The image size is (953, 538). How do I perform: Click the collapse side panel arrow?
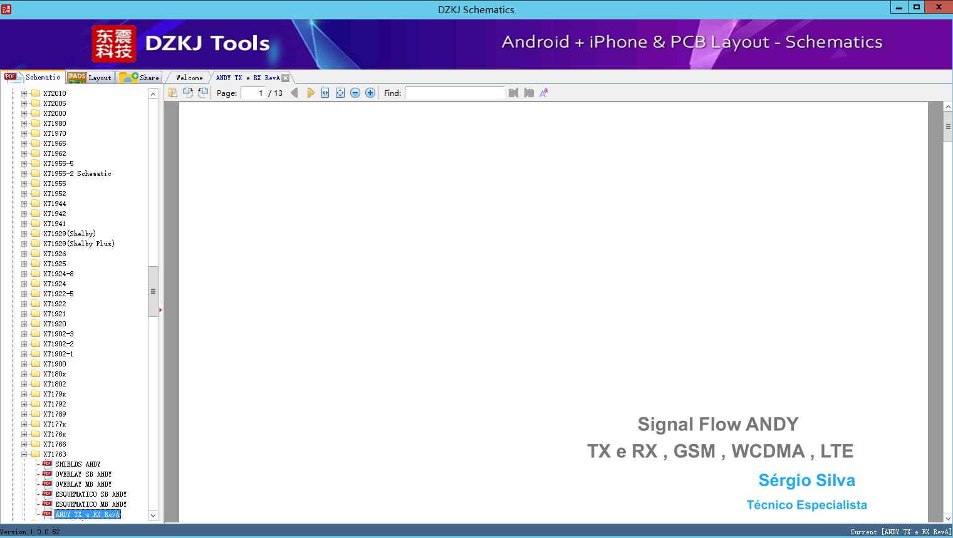click(x=160, y=309)
